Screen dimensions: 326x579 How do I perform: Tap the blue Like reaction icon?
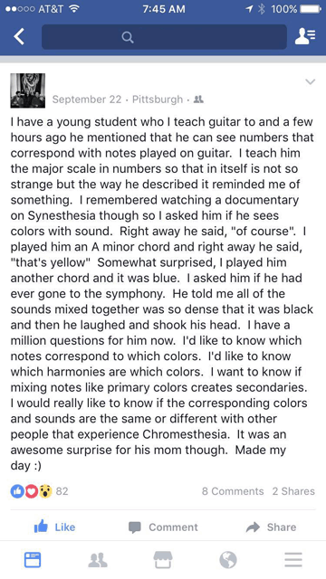[x=17, y=491]
